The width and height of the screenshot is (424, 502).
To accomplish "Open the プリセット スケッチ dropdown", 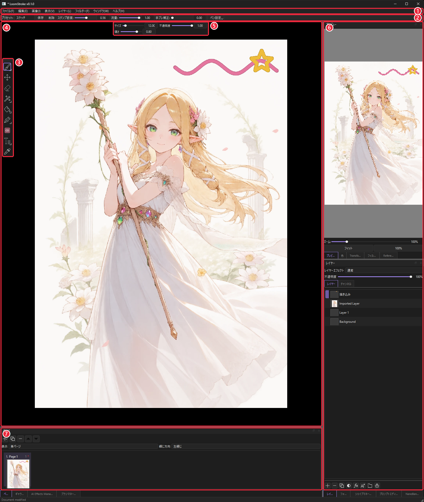I will click(25, 18).
